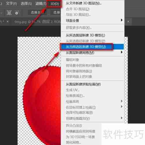
Task: Expand the 球面全景 submenu arrow
Action: [122, 20]
